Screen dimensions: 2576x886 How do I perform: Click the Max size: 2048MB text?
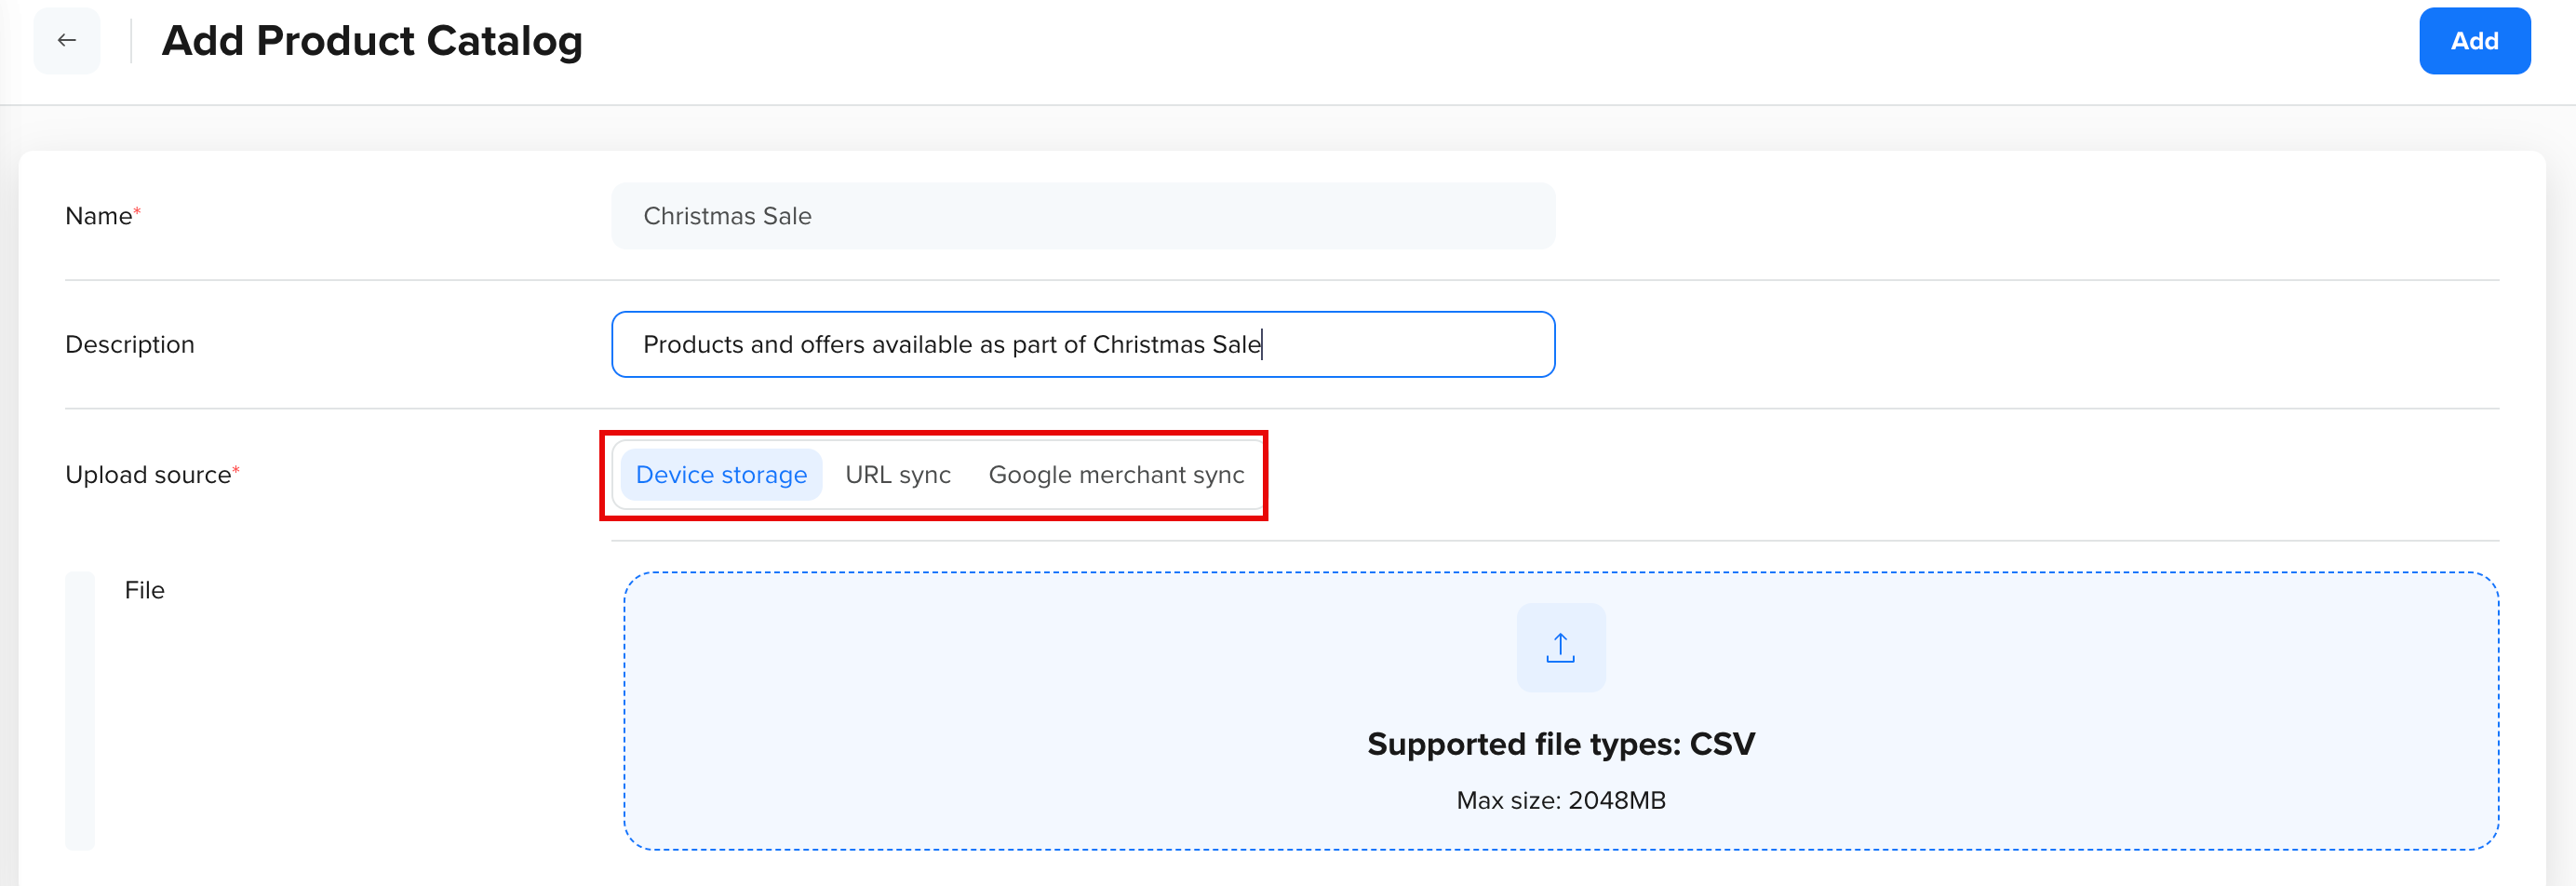pos(1560,800)
